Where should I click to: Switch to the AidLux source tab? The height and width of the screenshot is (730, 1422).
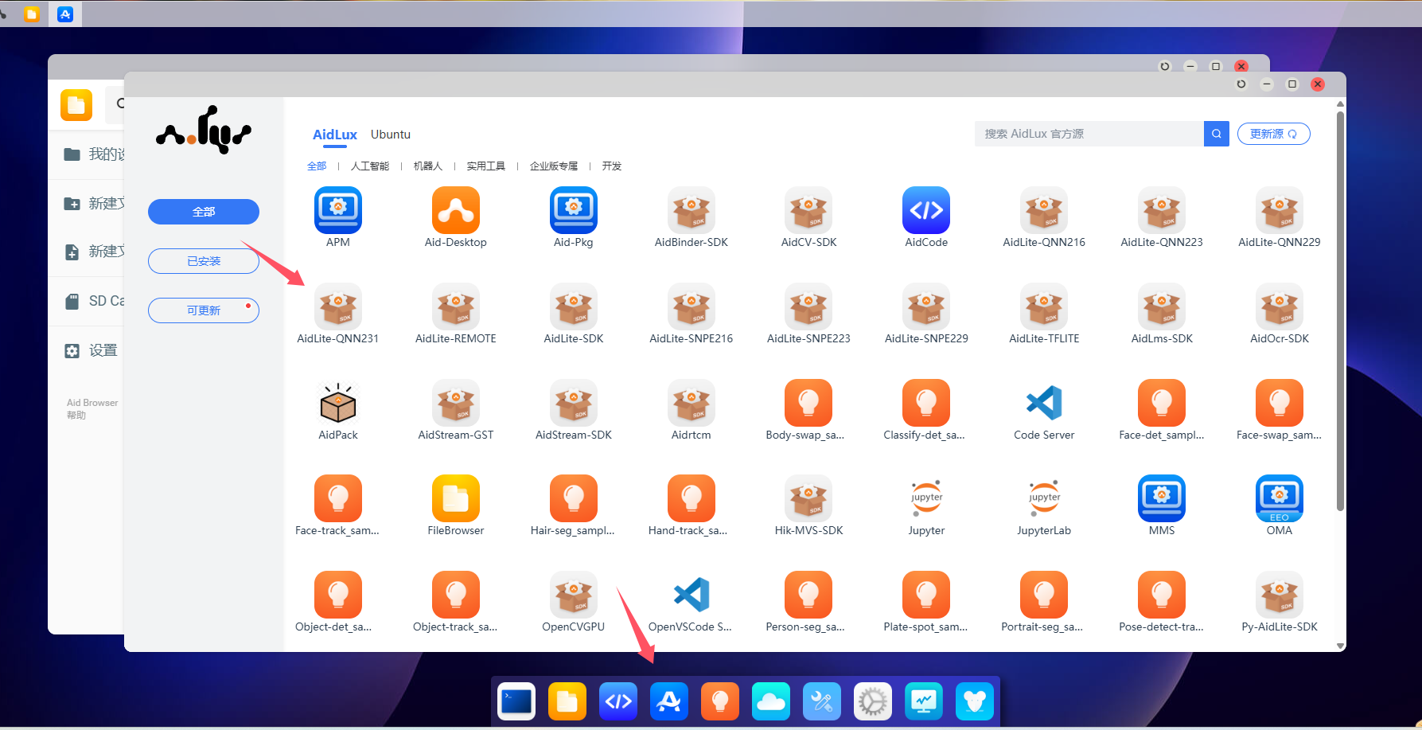335,135
